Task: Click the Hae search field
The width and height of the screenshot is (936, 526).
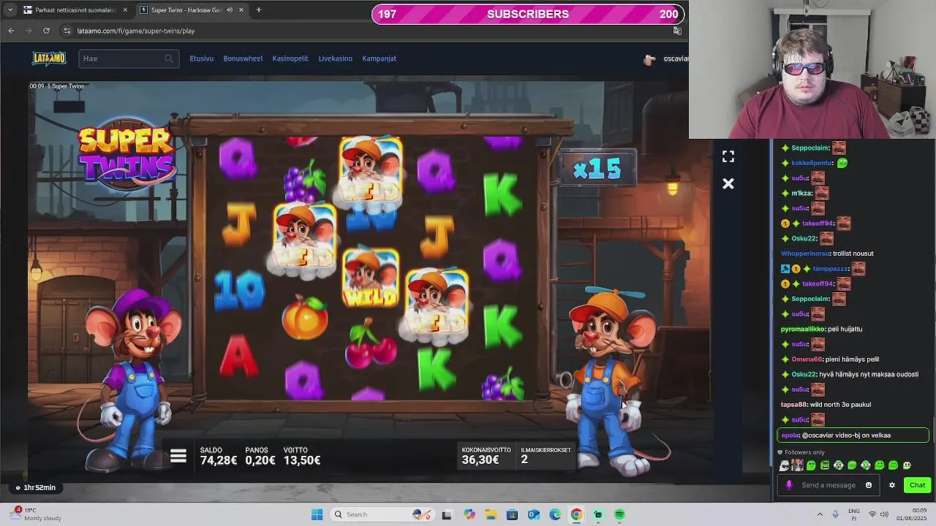Action: click(x=128, y=58)
